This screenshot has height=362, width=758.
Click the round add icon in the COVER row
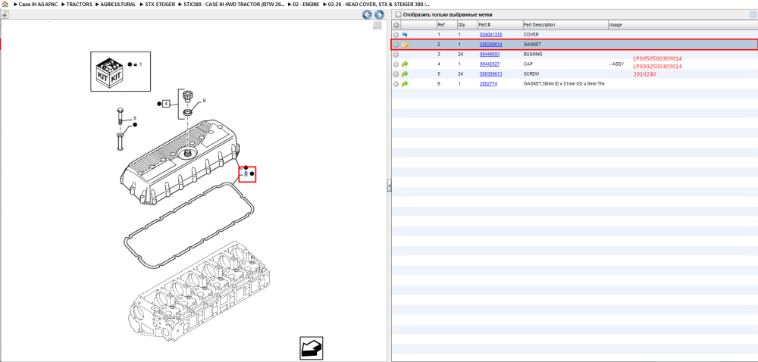pyautogui.click(x=396, y=35)
